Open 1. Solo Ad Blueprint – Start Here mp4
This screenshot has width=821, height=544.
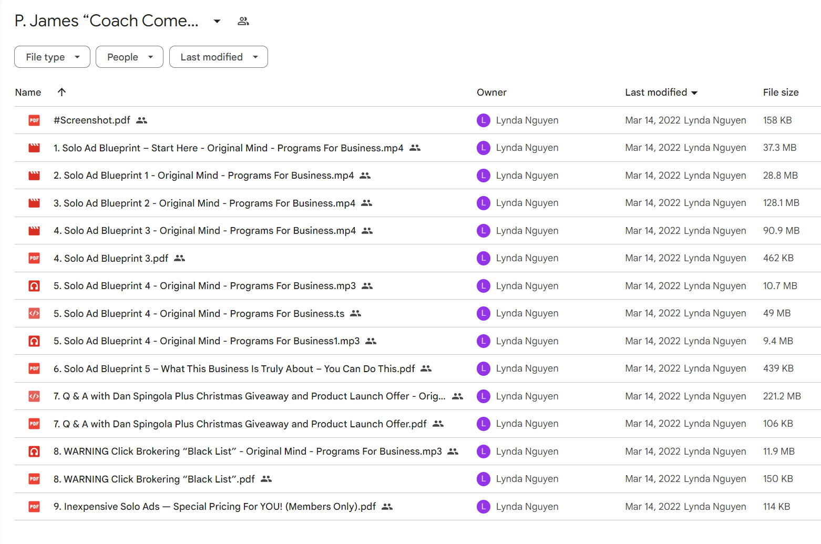coord(229,148)
